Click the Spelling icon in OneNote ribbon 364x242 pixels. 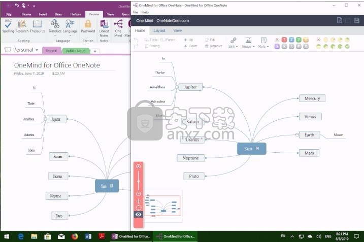click(8, 26)
